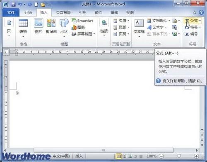Viewport: 207px width, 162px height.
Task: Open Word Help question mark icon
Action: [x=201, y=12]
